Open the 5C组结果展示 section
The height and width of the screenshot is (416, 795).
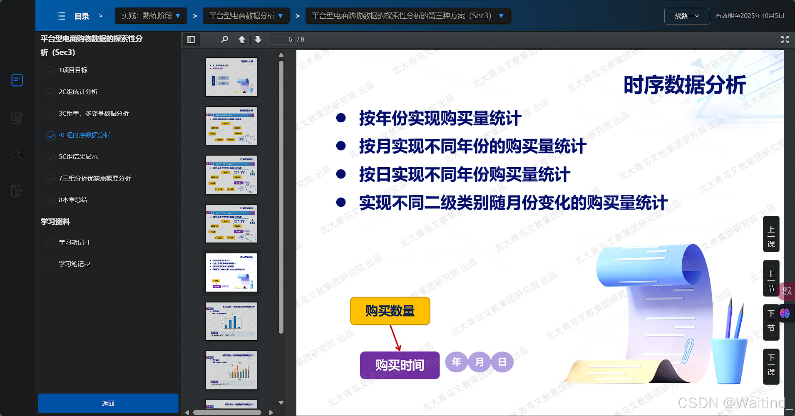78,157
